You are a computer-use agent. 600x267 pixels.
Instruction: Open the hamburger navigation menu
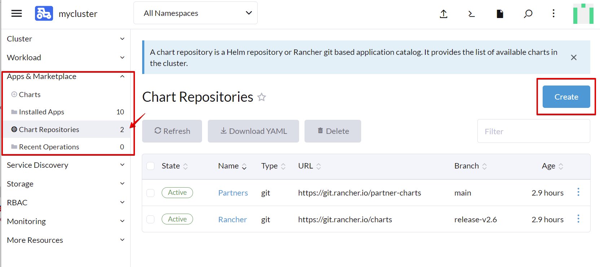tap(17, 14)
